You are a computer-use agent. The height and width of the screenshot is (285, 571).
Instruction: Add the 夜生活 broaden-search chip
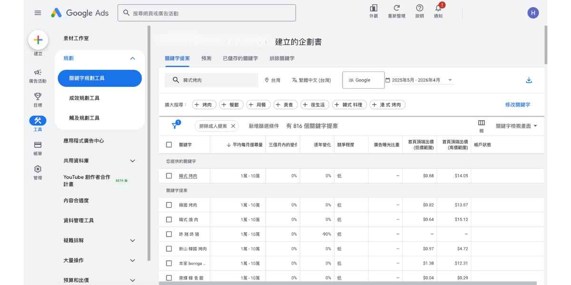[315, 104]
